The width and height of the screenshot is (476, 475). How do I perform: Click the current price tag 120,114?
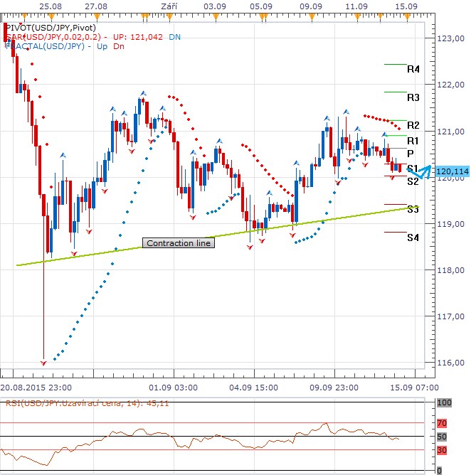[x=453, y=172]
